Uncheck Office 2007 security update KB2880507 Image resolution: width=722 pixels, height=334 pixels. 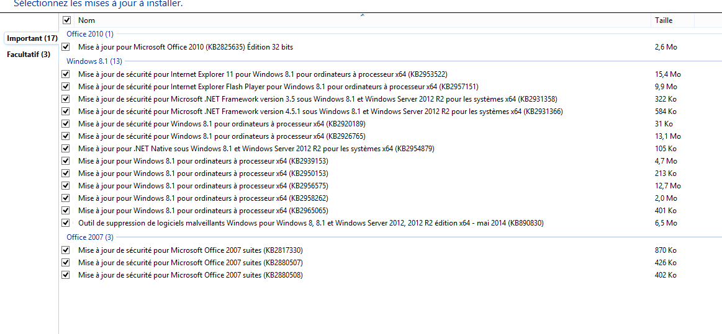[65, 263]
